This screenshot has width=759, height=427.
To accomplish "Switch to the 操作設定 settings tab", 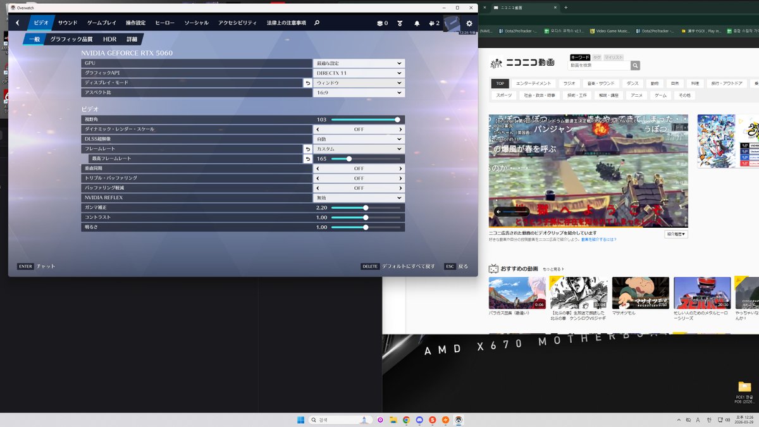I will tap(135, 23).
